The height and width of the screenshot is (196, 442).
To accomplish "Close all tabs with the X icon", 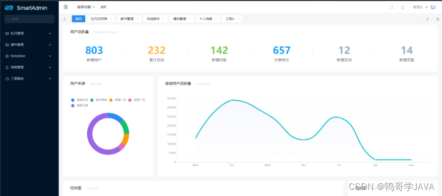I will click(437, 19).
